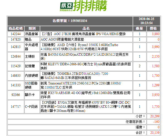The width and height of the screenshot is (166, 136).
Task: Click the total value 20,139
Action: (153, 133)
